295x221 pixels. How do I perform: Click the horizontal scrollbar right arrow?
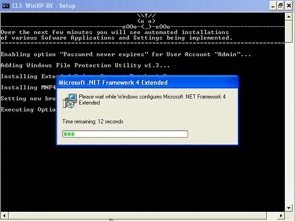point(281,216)
